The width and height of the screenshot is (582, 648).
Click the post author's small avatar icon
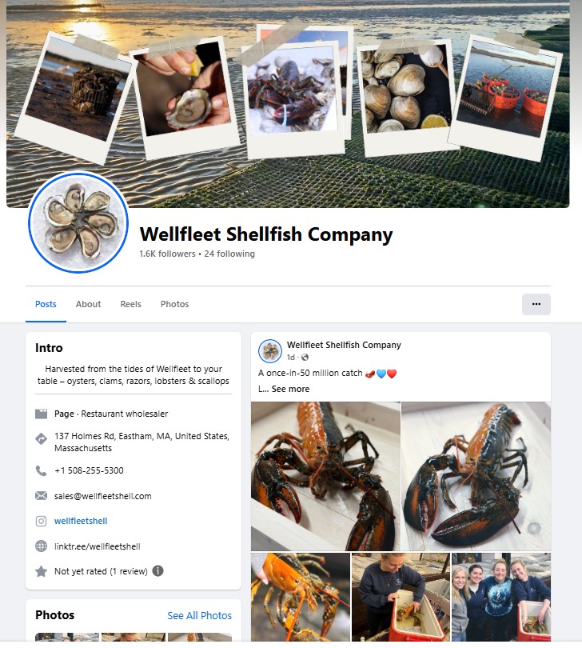pos(269,351)
